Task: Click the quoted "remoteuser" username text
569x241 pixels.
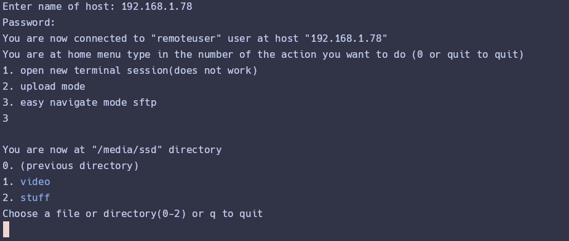Action: tap(186, 39)
